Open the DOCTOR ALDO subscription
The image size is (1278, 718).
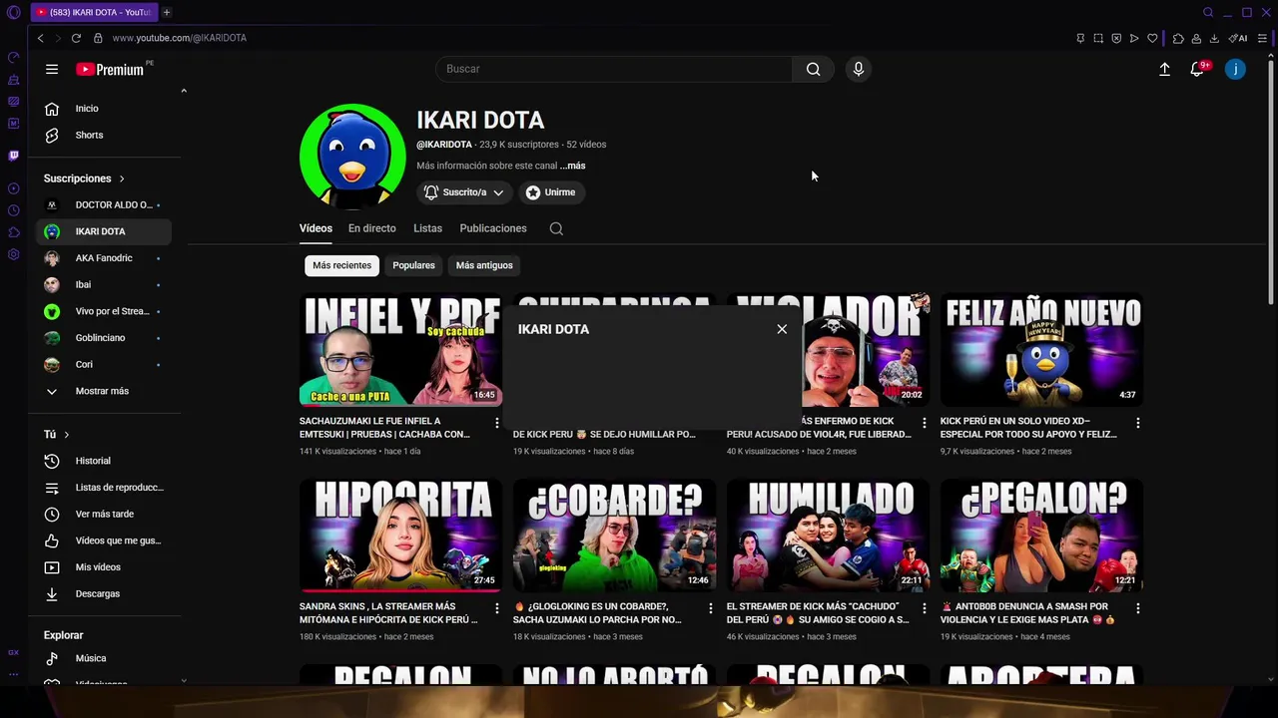coord(104,204)
